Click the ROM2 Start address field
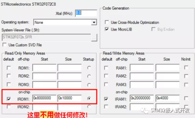This screenshot has width=195, height=118. 44,76
